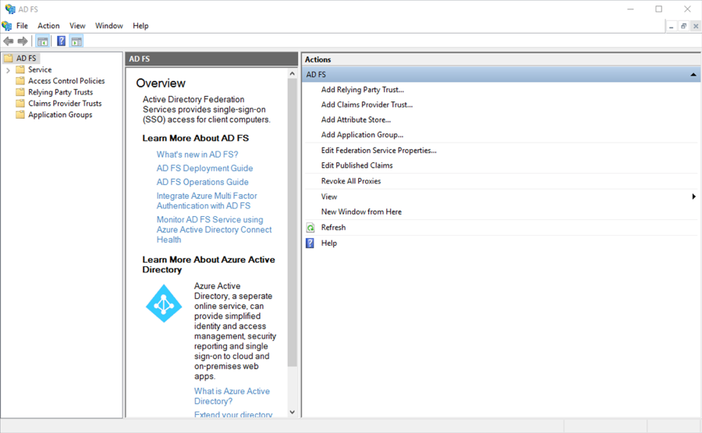
Task: Select Relying Party Trusts tree item
Action: pos(60,92)
